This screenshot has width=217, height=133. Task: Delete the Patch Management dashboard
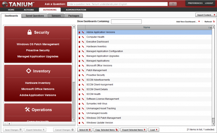coord(80,70)
